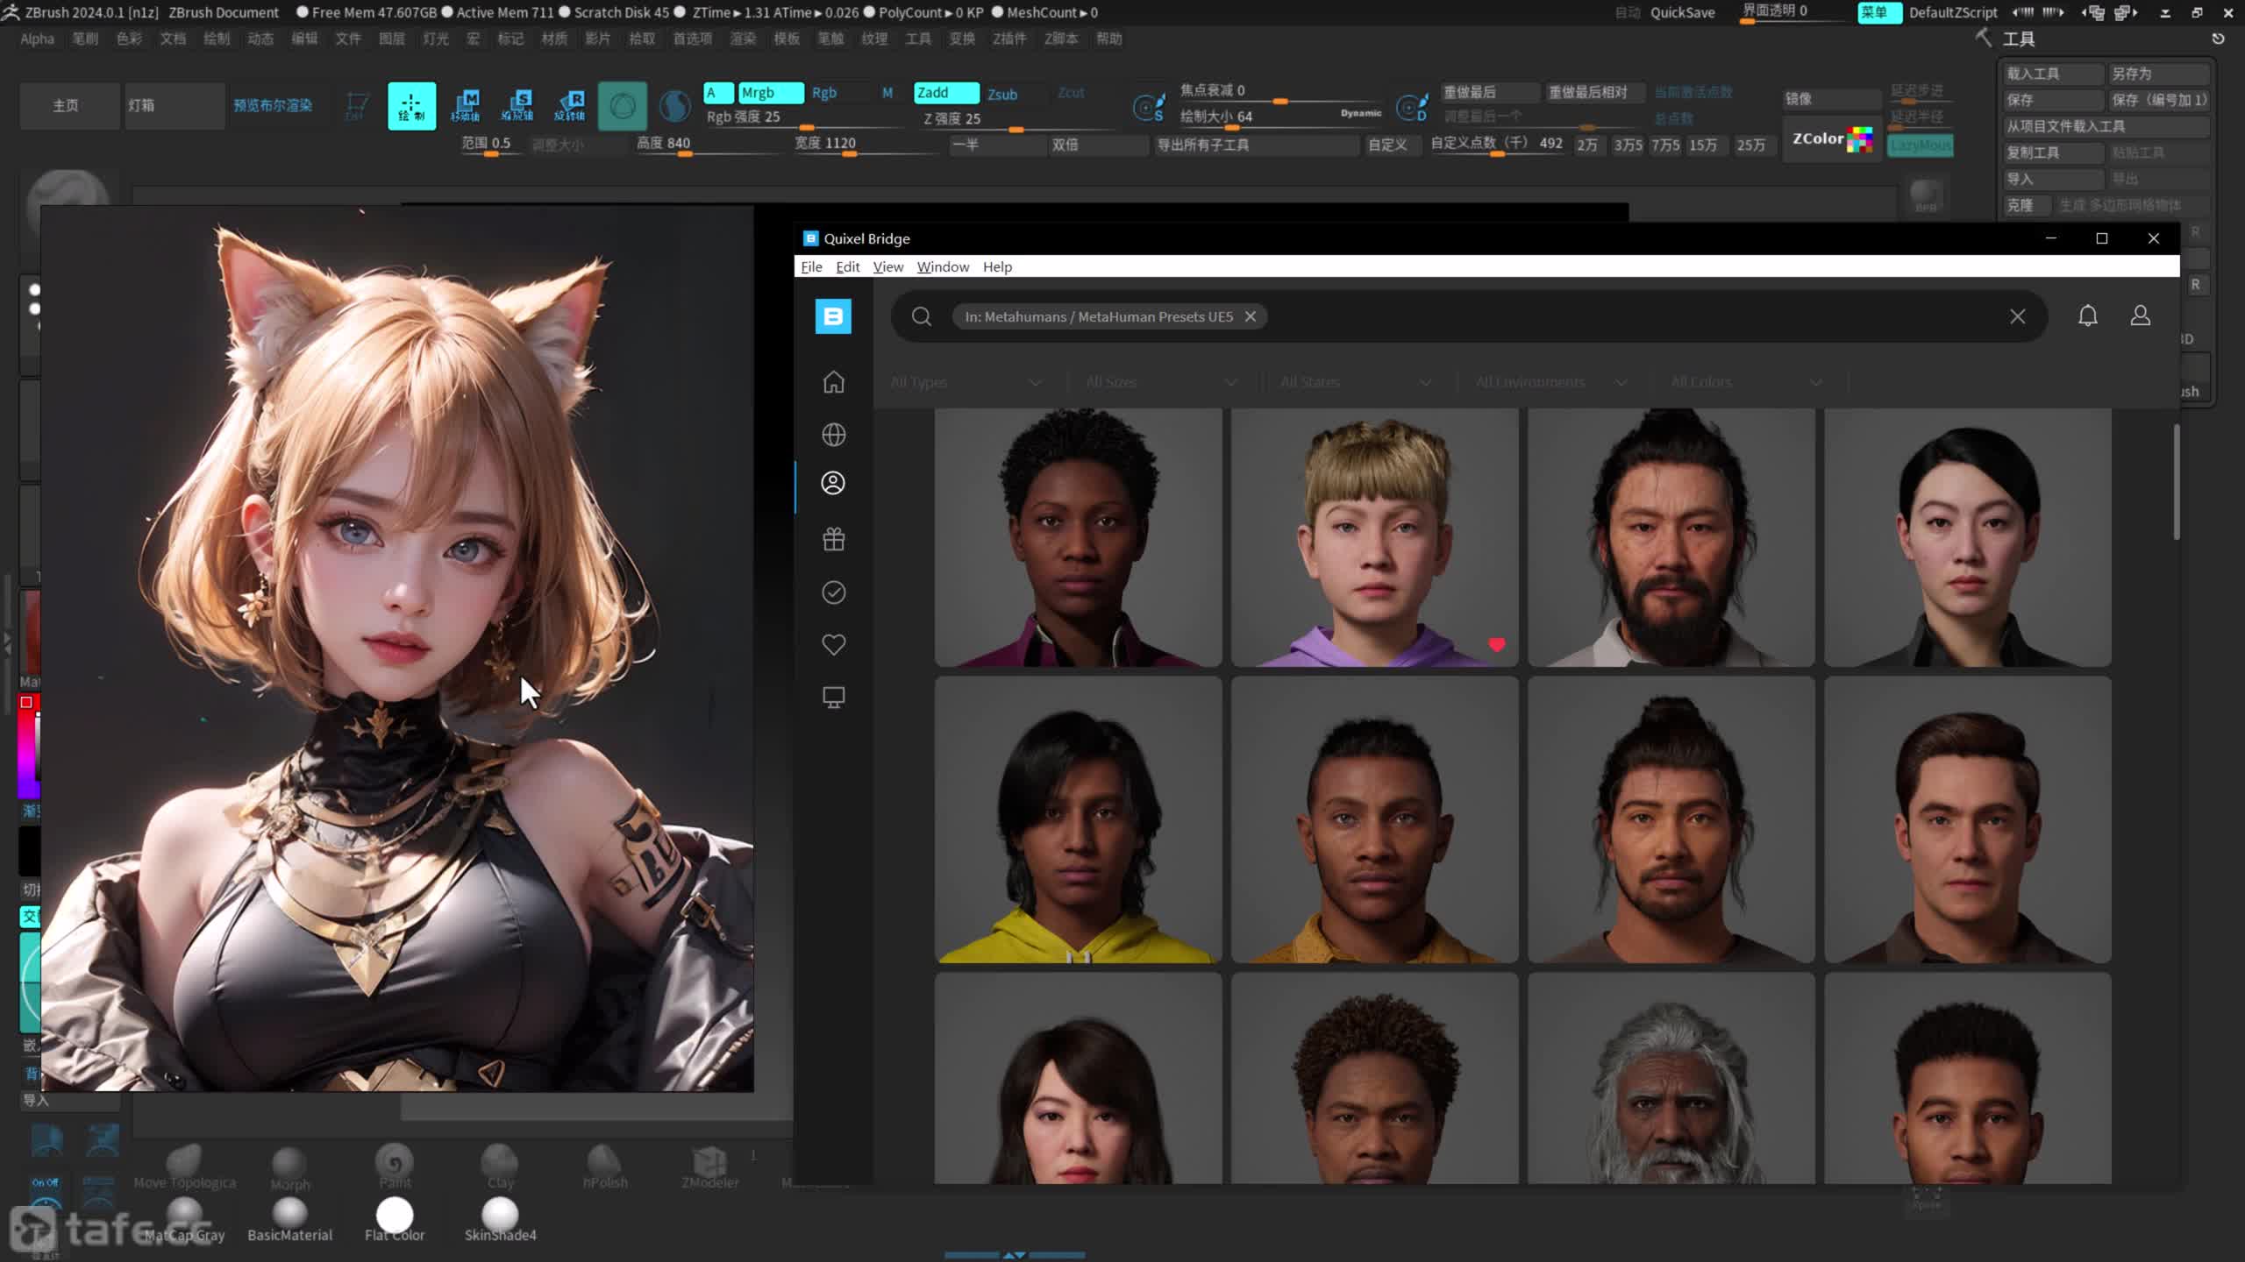Expand the All Sizes filter dropdown
The image size is (2245, 1262).
point(1162,382)
